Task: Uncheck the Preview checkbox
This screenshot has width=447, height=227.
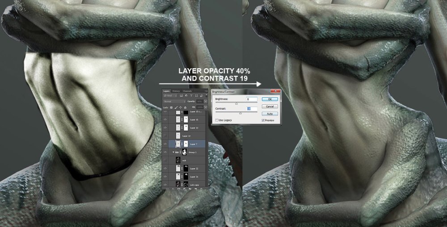Action: tap(263, 120)
